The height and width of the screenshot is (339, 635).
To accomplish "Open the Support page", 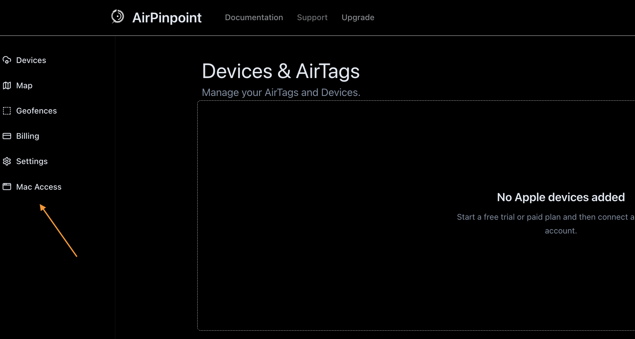I will 312,18.
